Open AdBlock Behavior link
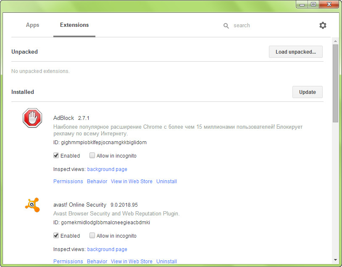Viewport: 342px width, 267px height. (97, 181)
